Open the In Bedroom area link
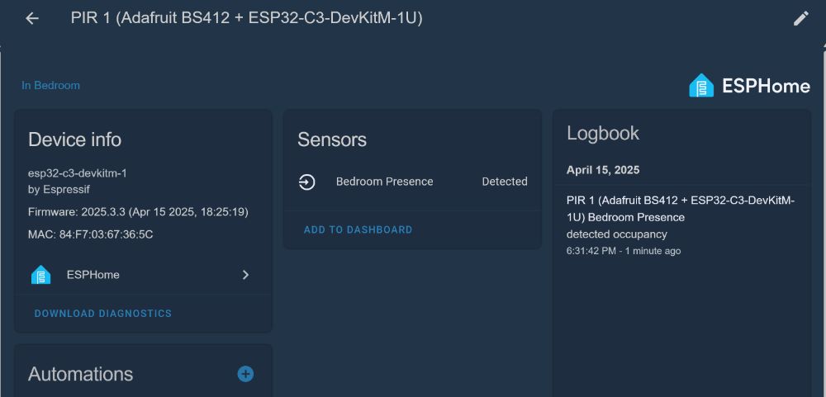 coord(50,85)
